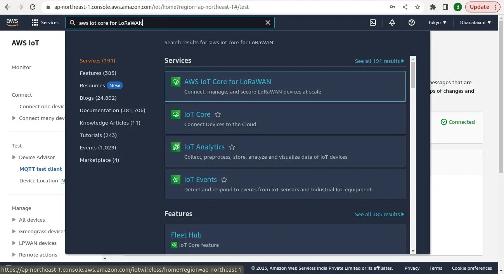
Task: Favorite IoT Core with the star
Action: coord(218,114)
